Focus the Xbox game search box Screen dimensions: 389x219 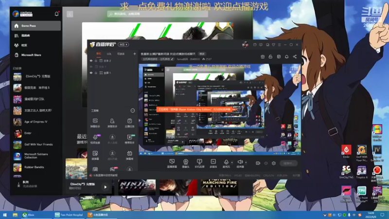158,14
